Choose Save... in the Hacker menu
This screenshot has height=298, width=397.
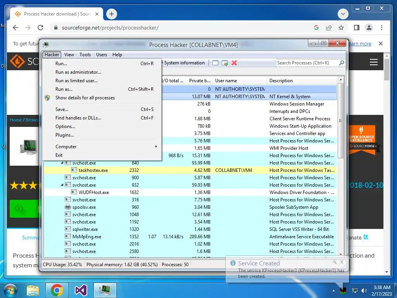click(x=102, y=109)
